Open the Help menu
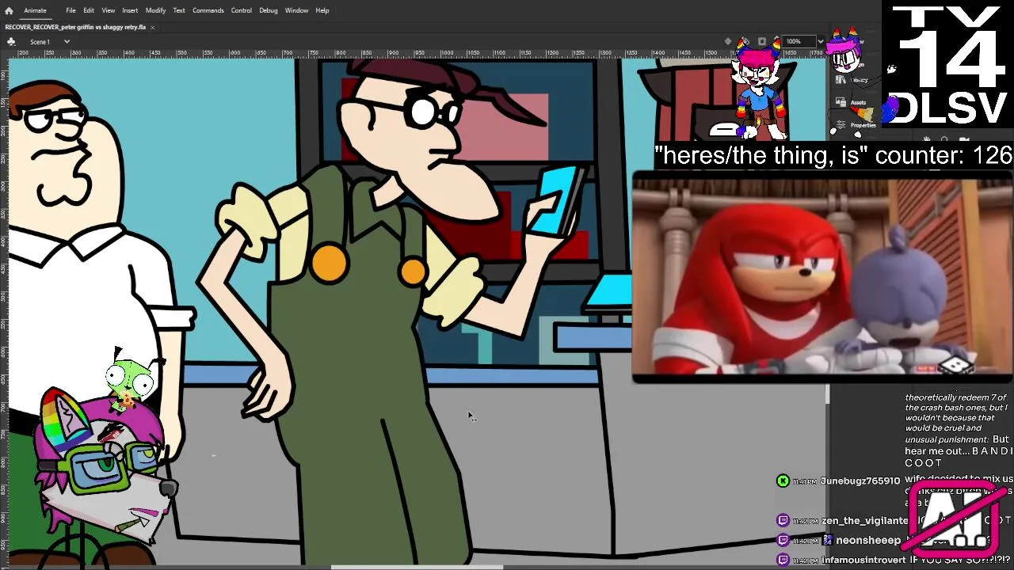1014x570 pixels. click(322, 10)
